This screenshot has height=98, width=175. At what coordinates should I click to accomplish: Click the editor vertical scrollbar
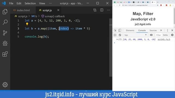(x=110, y=47)
